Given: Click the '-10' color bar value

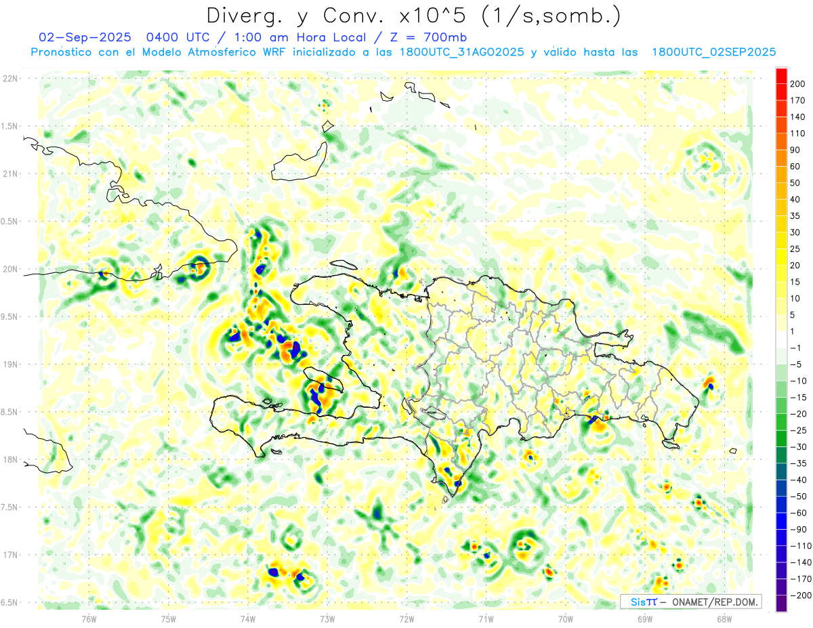Looking at the screenshot, I should (x=798, y=381).
